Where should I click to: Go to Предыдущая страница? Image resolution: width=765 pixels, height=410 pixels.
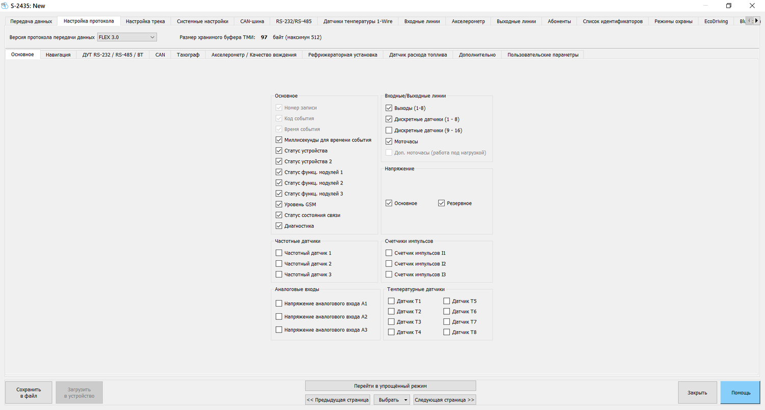[x=338, y=400]
